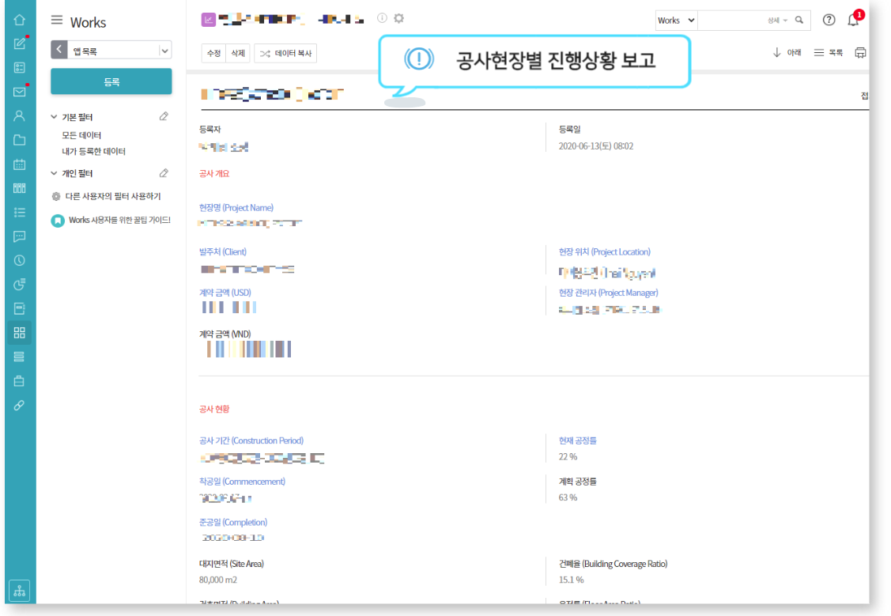Open the Home icon in left sidebar

19,20
